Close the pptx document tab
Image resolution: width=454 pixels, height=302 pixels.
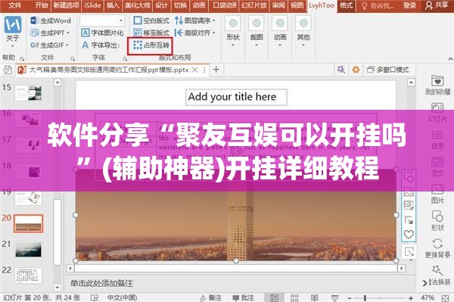tap(195, 70)
